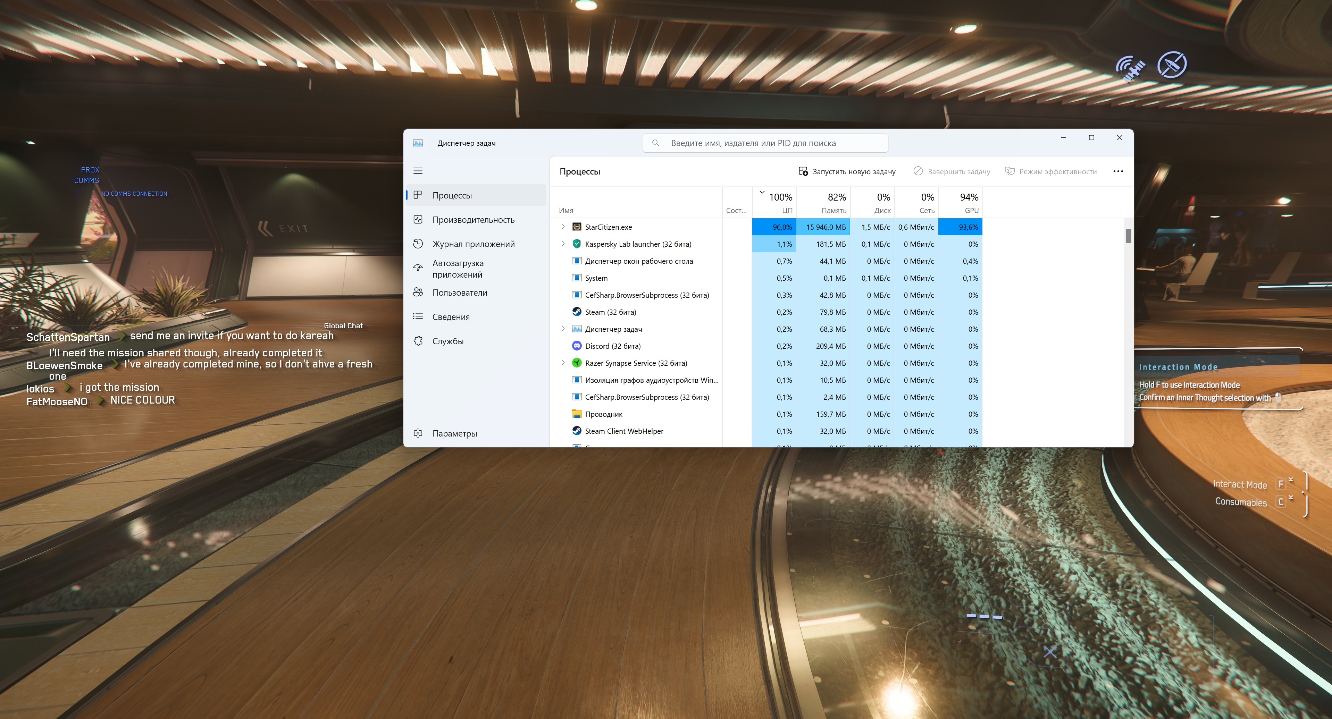Open Журнал приложений history icon
Viewport: 1332px width, 719px height.
(x=418, y=244)
